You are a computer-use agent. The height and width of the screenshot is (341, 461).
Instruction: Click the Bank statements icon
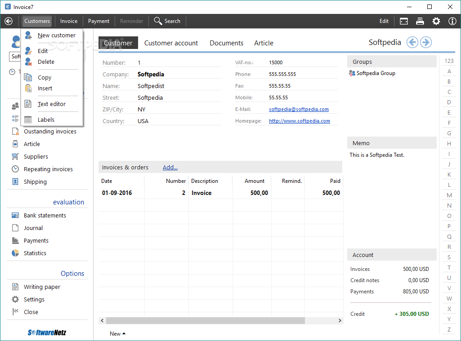coord(15,215)
